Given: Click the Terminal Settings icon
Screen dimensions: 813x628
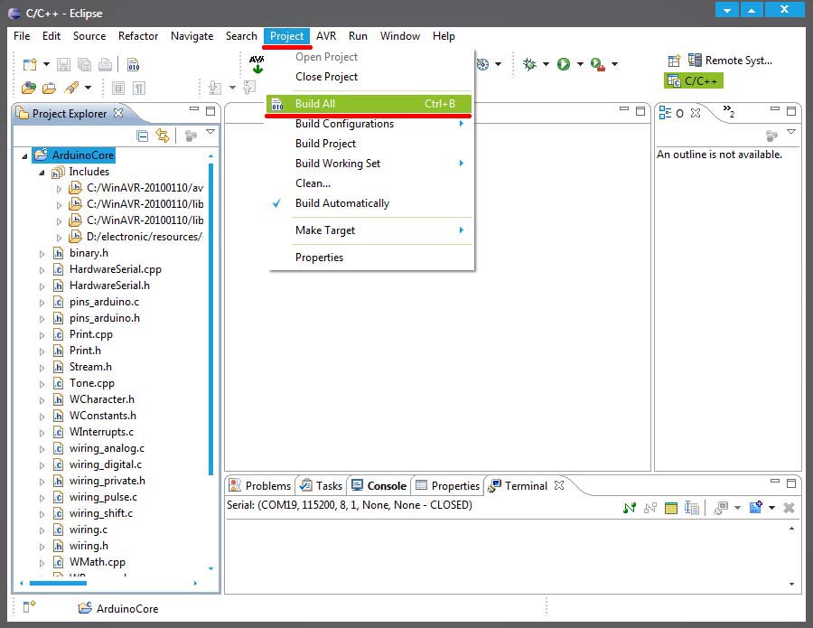Looking at the screenshot, I should pos(671,508).
